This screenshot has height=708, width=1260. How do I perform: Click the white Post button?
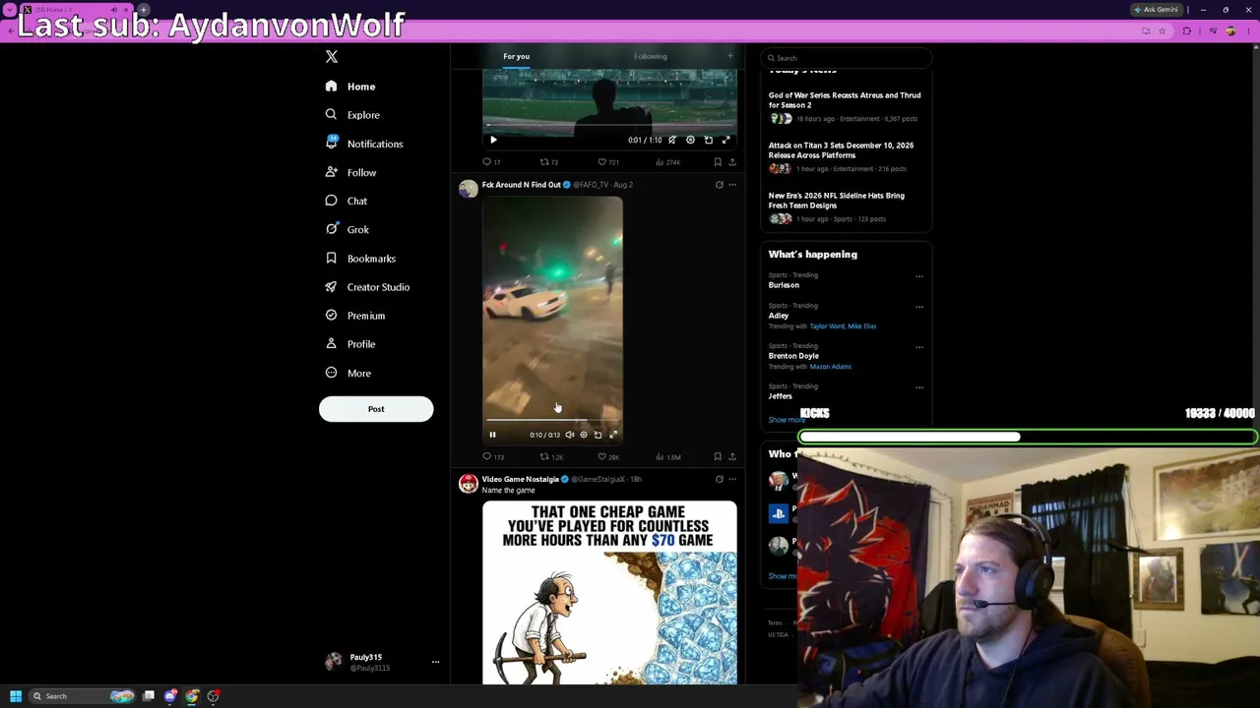[x=376, y=409]
